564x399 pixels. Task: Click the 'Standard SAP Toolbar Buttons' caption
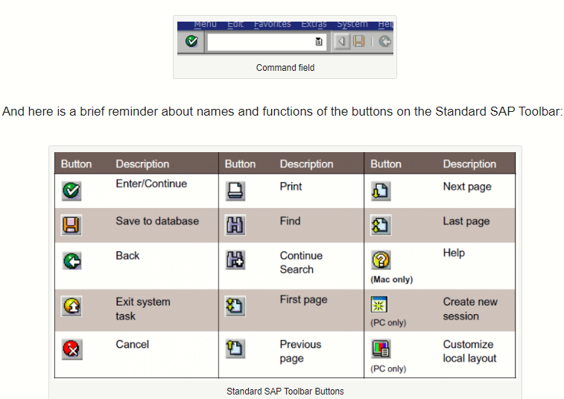(x=285, y=391)
